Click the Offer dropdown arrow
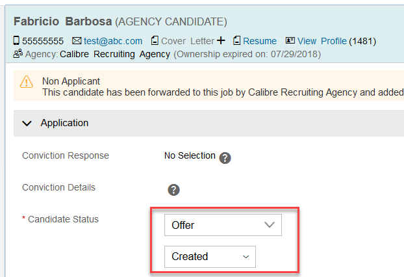 (x=270, y=225)
